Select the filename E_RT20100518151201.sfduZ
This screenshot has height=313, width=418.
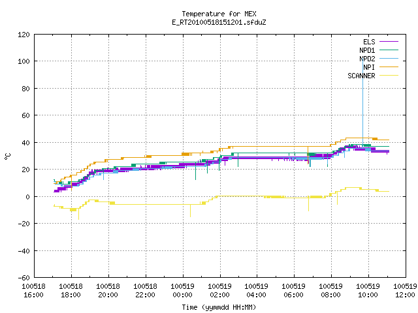[219, 22]
